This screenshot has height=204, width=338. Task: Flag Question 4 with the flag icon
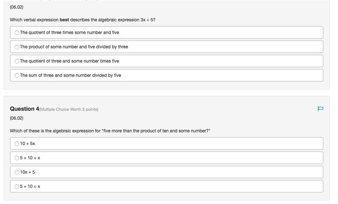point(320,109)
